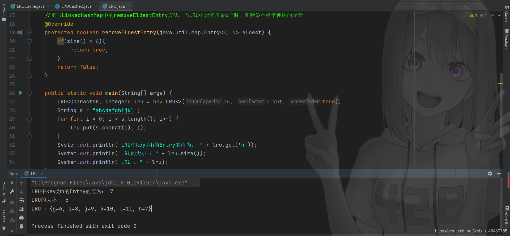This screenshot has width=510, height=236.
Task: Collapse the main method fold at line 26
Action: coord(29,93)
